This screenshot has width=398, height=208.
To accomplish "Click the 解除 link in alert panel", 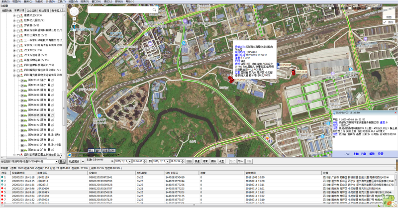I will point(372,154).
